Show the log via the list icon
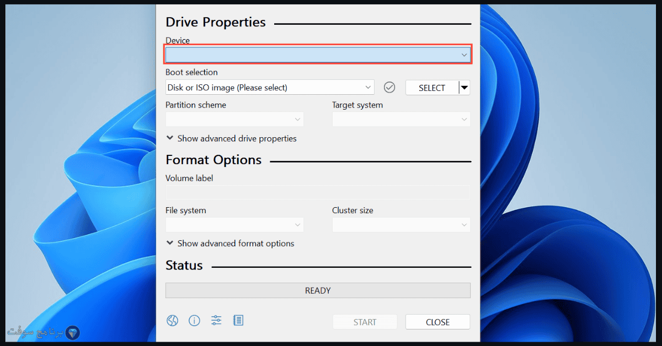This screenshot has width=662, height=346. pyautogui.click(x=238, y=320)
